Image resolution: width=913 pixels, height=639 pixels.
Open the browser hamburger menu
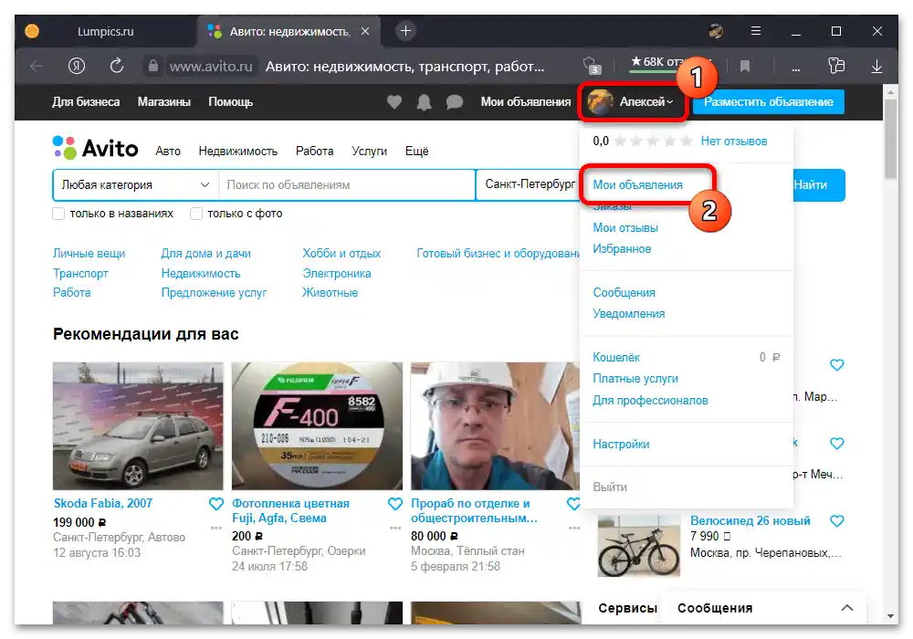click(x=756, y=31)
